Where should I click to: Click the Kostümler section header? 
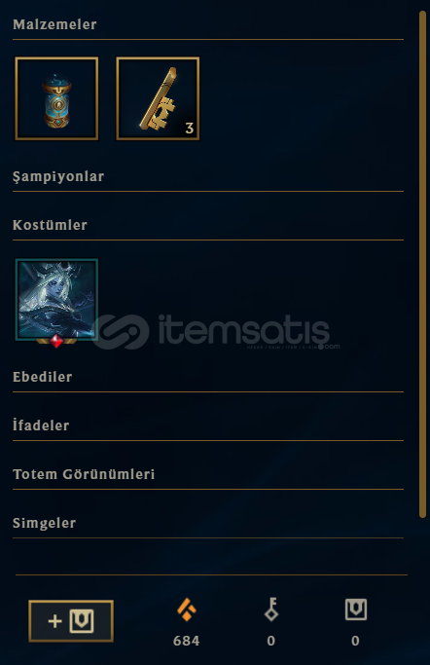coord(50,225)
